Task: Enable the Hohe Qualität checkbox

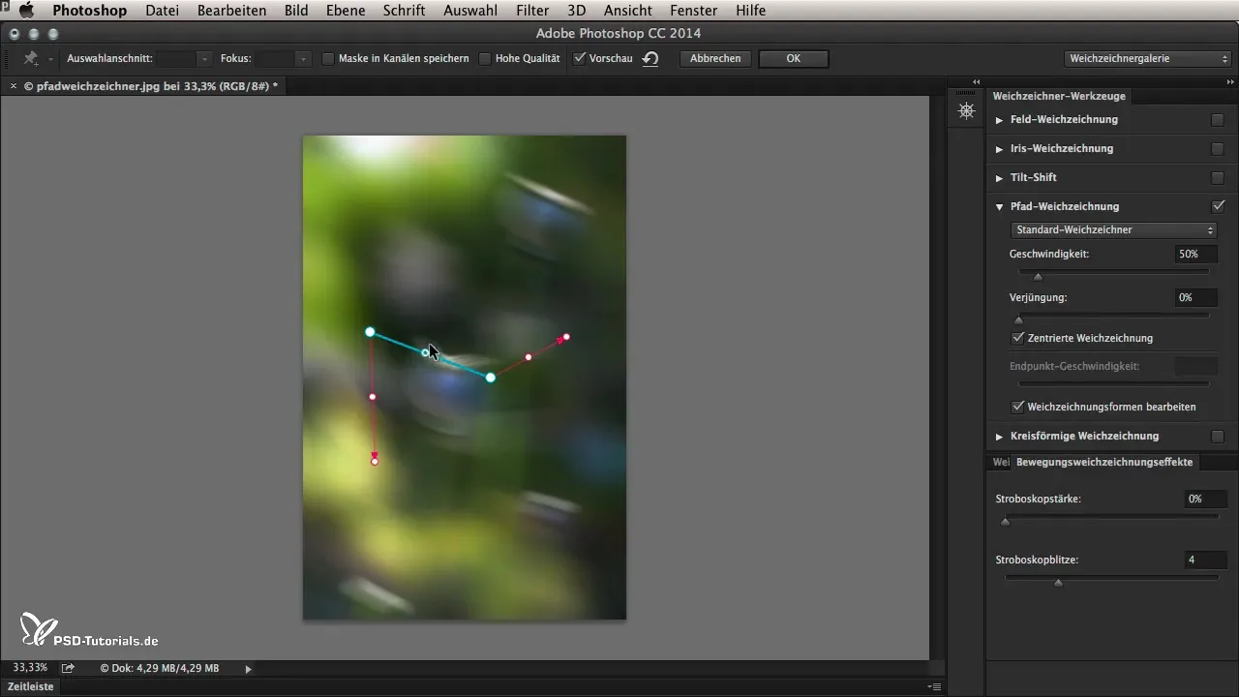Action: tap(485, 58)
